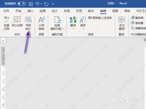Click the Undo arrow icon
Screen dimensions: 146x109
click(x=37, y=4)
